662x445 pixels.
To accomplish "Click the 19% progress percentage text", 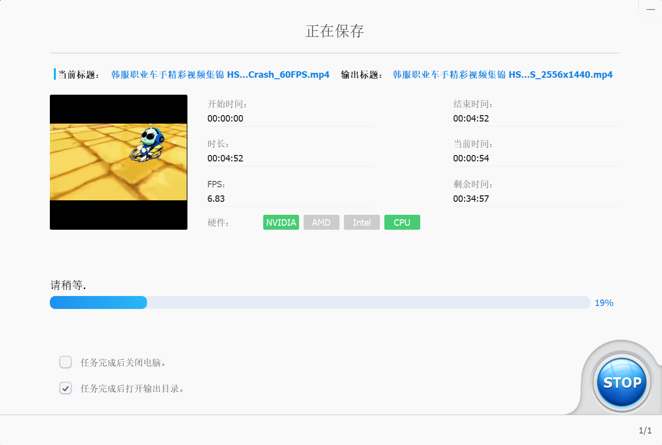I will point(604,303).
